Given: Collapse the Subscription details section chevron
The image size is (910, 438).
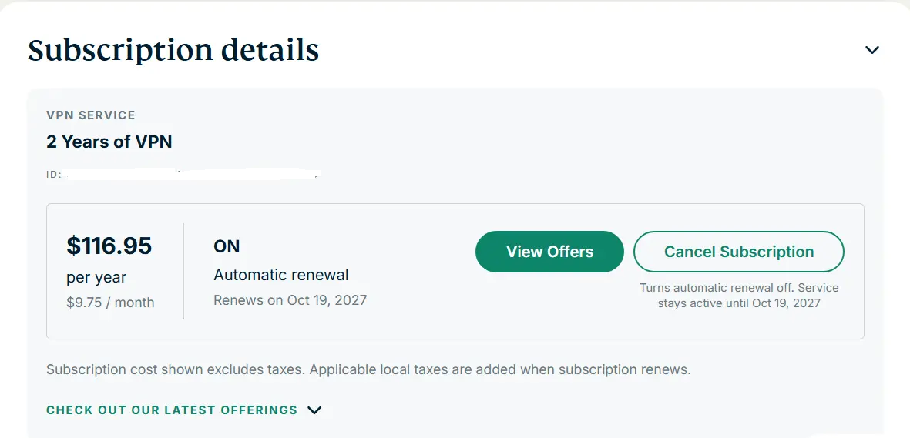Looking at the screenshot, I should coord(871,50).
